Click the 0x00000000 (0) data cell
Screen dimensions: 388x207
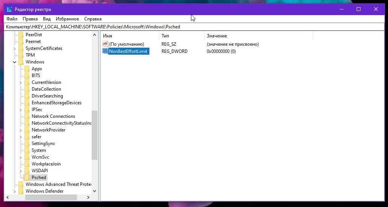tap(221, 51)
